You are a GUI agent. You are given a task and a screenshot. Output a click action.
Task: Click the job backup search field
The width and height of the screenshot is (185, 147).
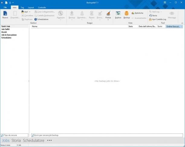107,135
